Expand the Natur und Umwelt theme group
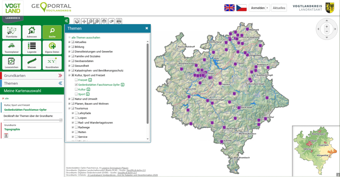Viewport: 340px width, 177px height. tap(69, 99)
